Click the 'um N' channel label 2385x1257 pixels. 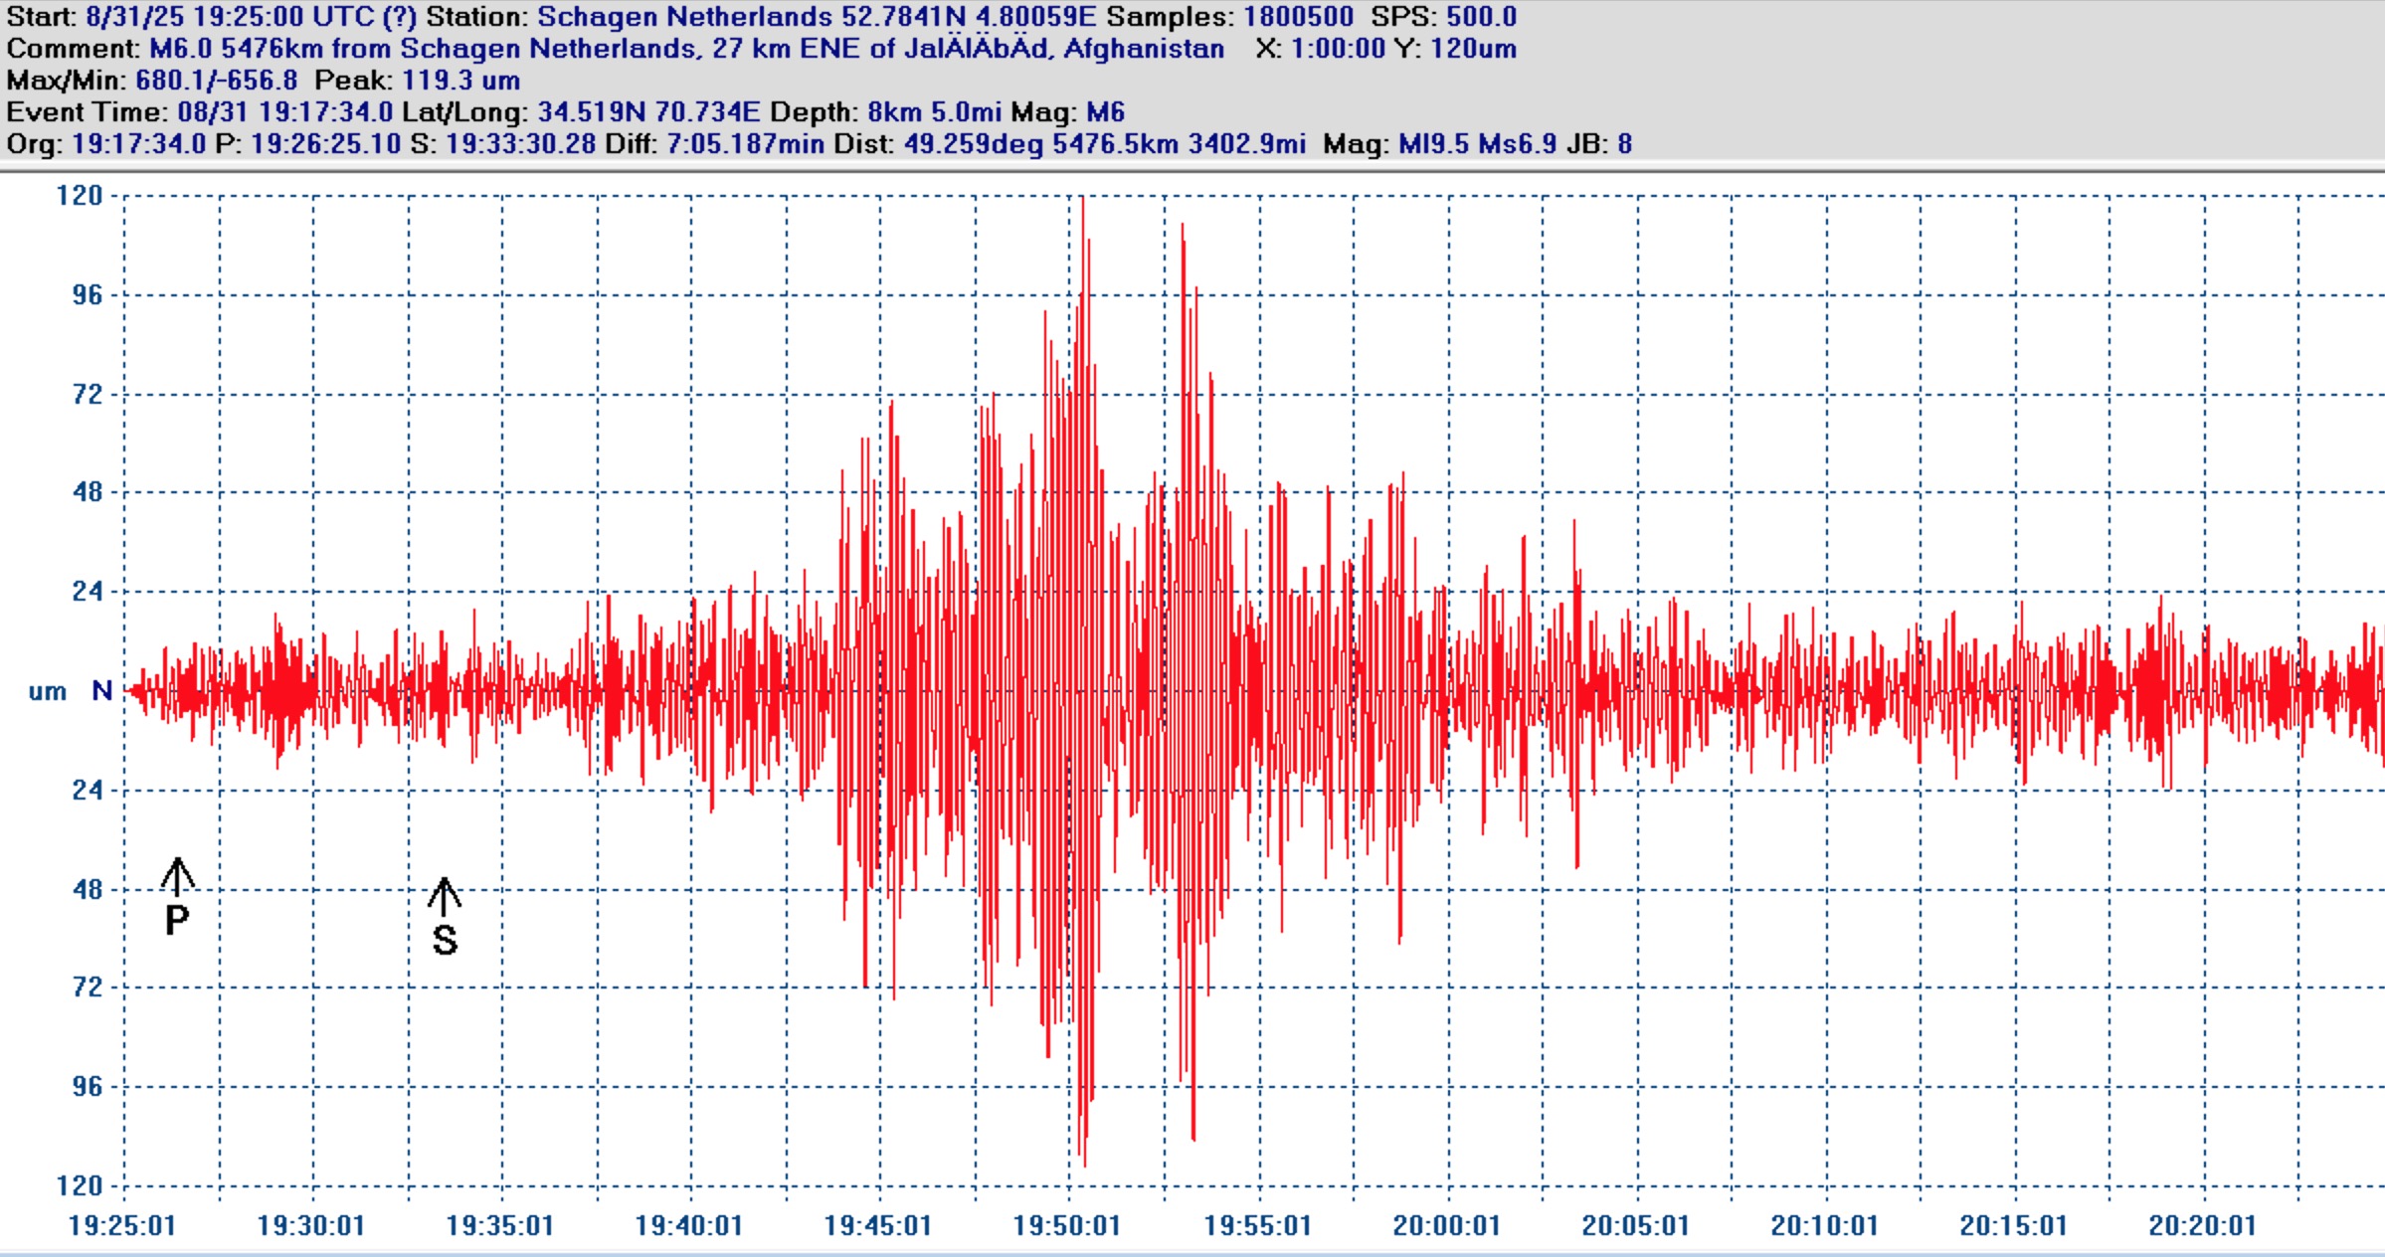pos(70,691)
